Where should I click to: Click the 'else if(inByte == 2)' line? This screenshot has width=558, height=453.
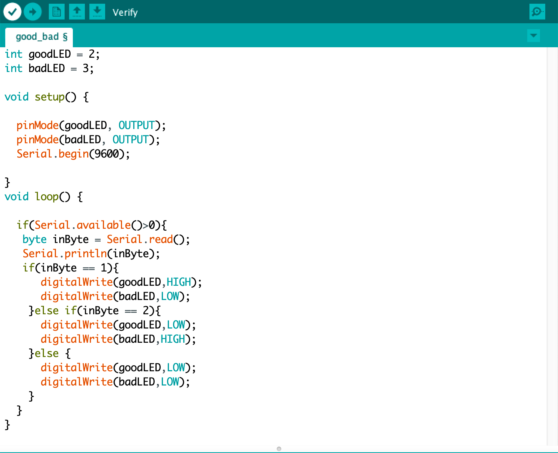click(x=95, y=310)
